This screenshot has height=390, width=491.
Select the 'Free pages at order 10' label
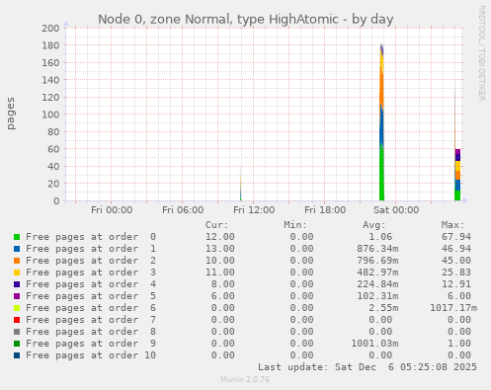[91, 355]
